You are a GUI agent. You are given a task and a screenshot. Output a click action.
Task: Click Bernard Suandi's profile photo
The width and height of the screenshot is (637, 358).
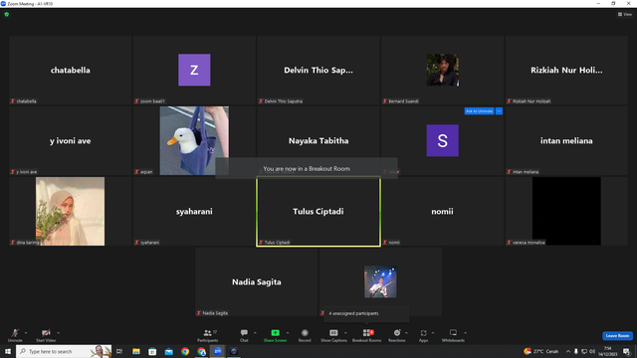pyautogui.click(x=442, y=70)
